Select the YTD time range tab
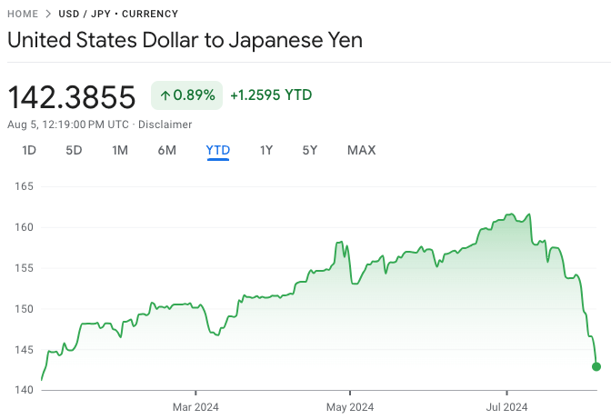 [218, 150]
